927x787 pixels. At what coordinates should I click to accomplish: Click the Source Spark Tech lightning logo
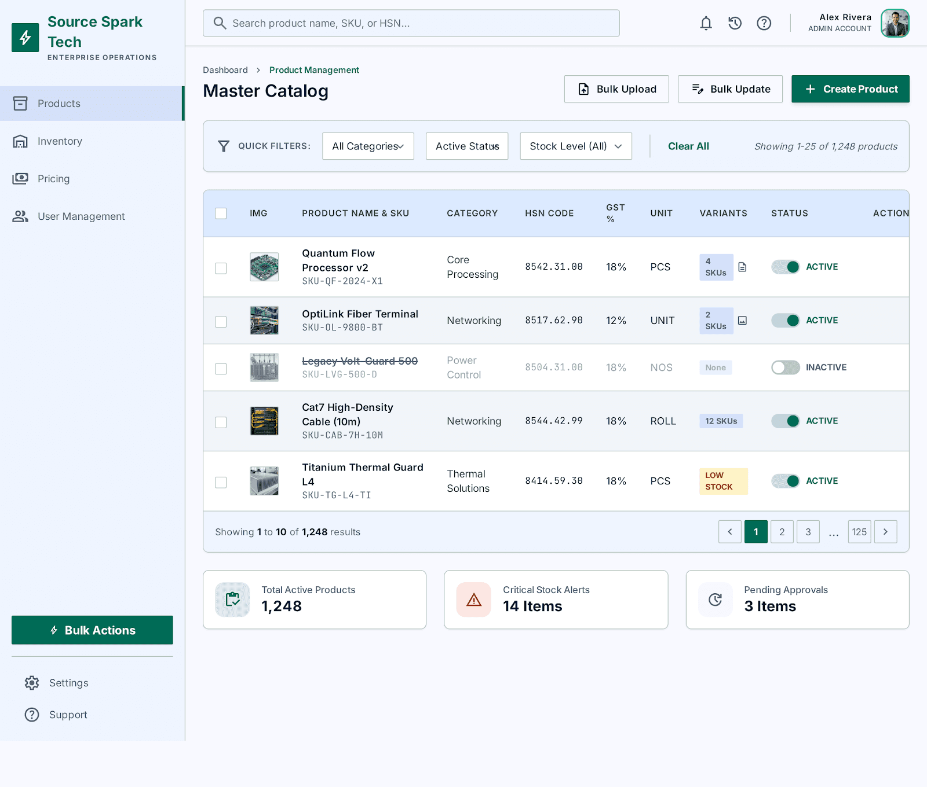coord(25,38)
